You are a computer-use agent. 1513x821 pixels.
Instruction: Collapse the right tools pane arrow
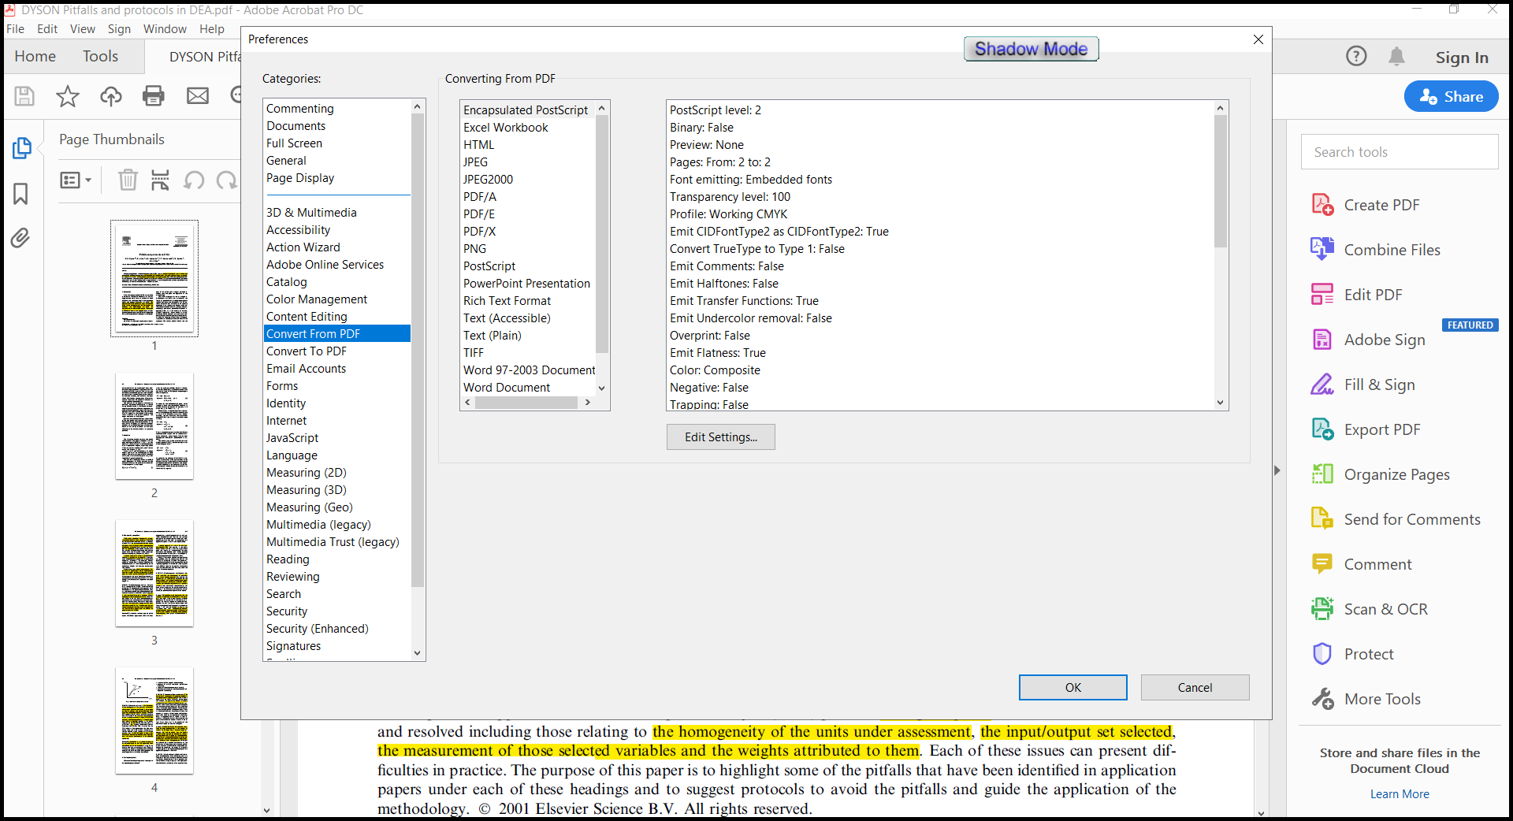click(1277, 470)
